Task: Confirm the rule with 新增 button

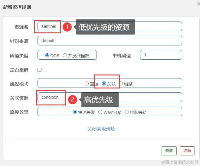Action: 169,151
